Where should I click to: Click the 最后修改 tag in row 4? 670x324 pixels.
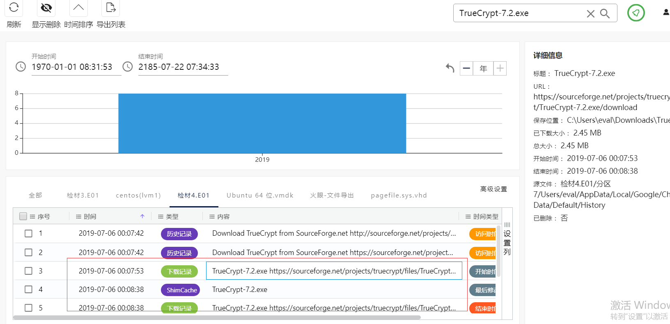[x=483, y=290]
